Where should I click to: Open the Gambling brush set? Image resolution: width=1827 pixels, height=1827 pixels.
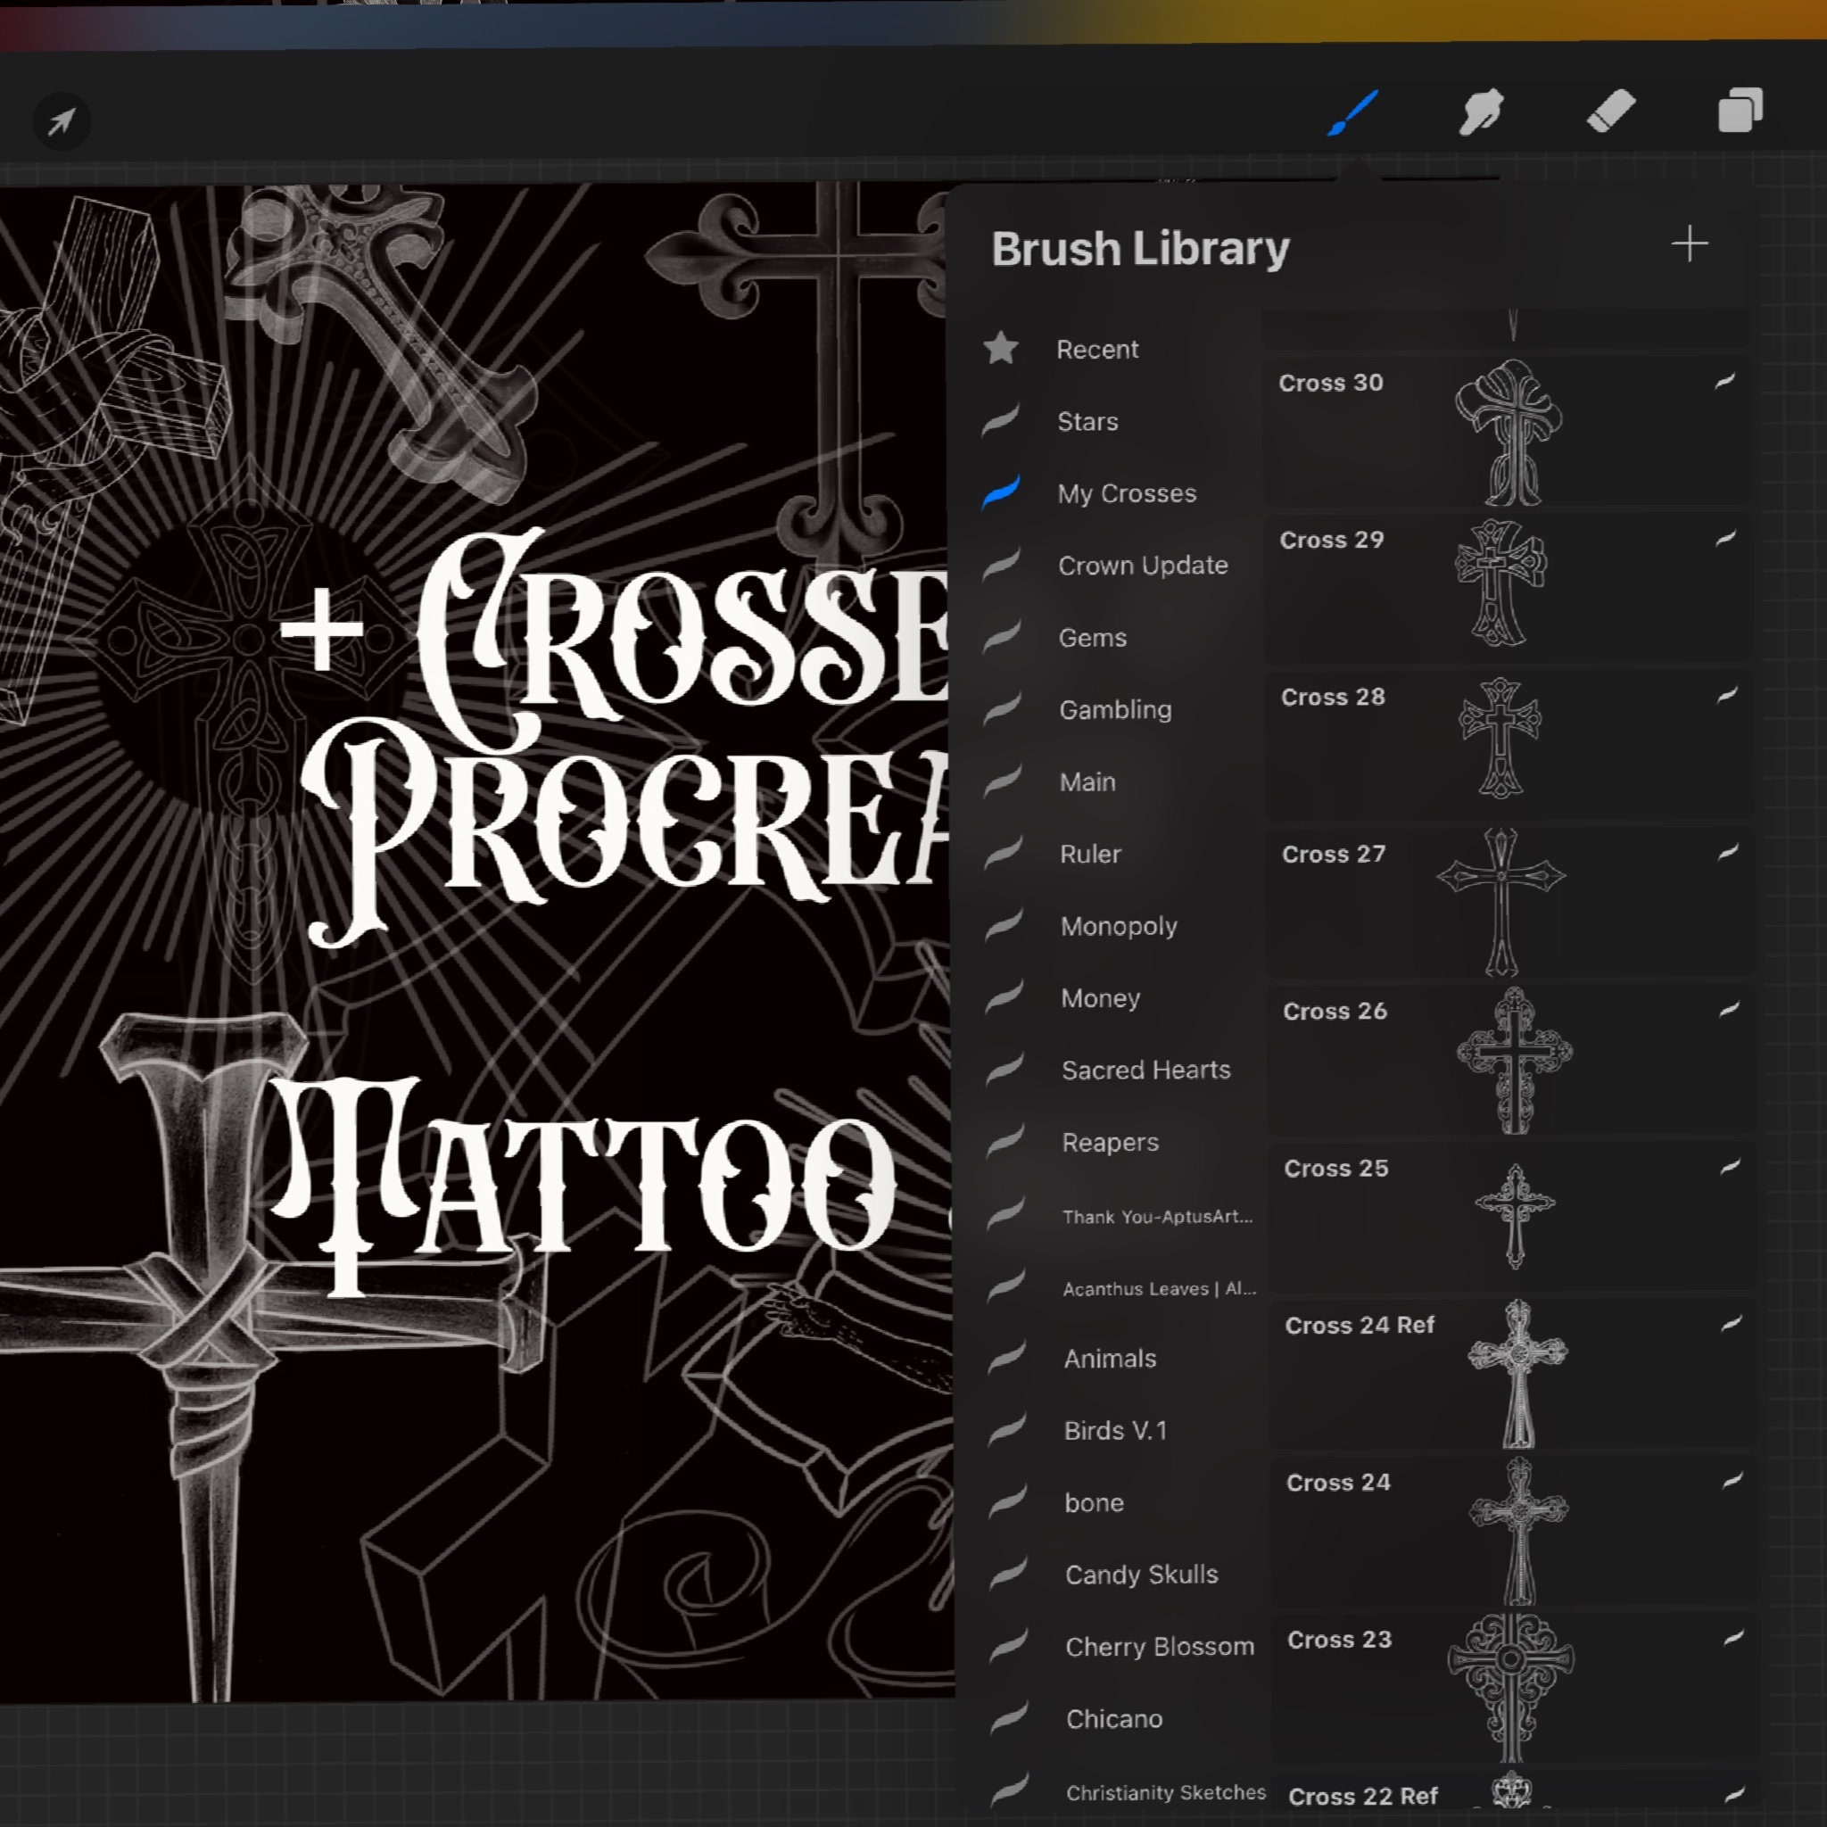coord(1117,710)
